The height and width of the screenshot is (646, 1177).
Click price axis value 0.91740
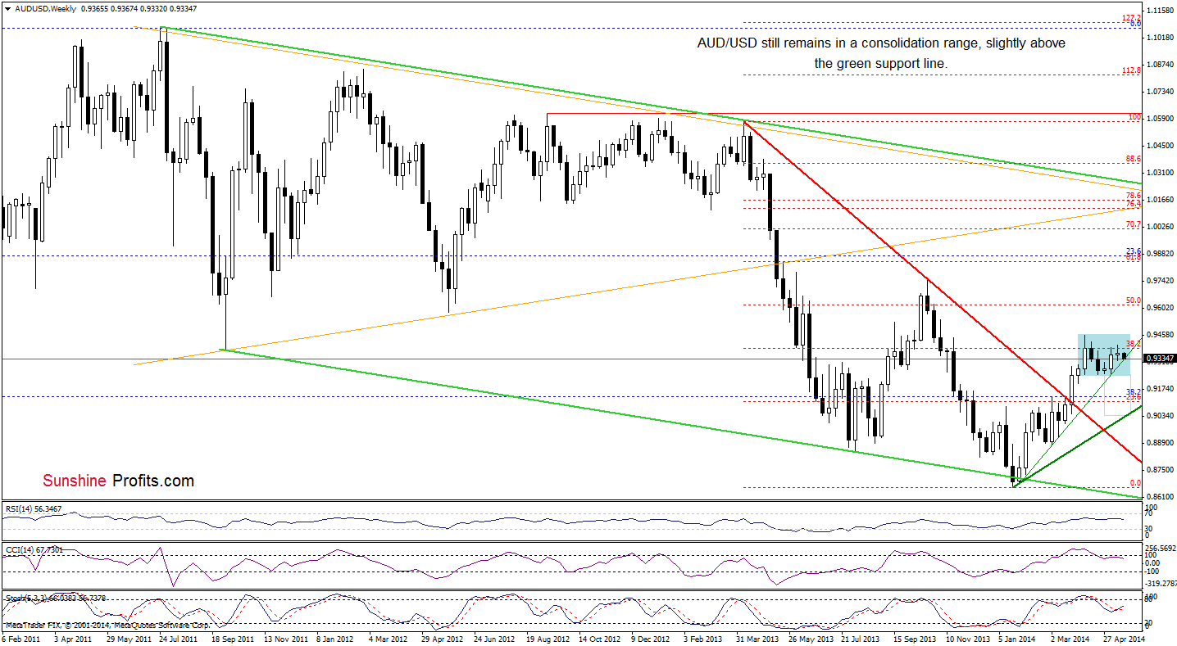(x=1159, y=389)
